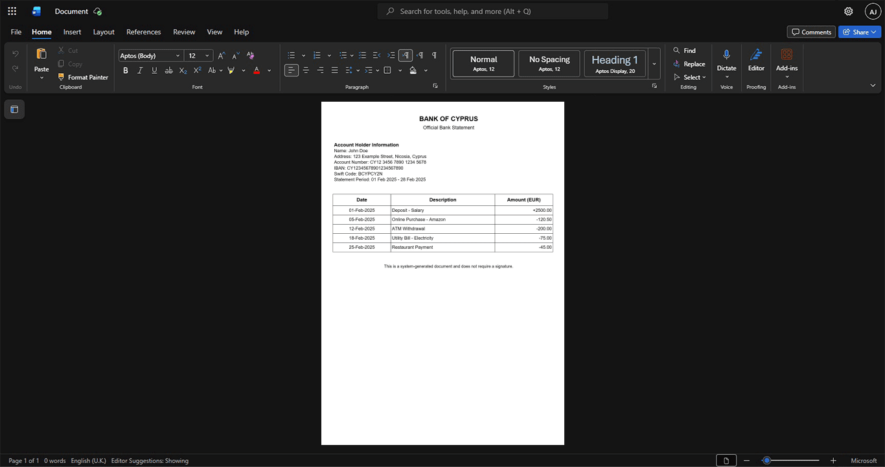Click the AJ account avatar
The width and height of the screenshot is (885, 467).
(873, 11)
